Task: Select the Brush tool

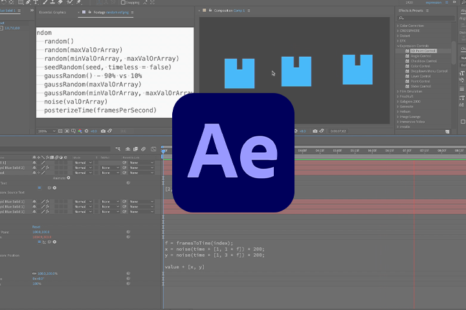Action: [45, 2]
